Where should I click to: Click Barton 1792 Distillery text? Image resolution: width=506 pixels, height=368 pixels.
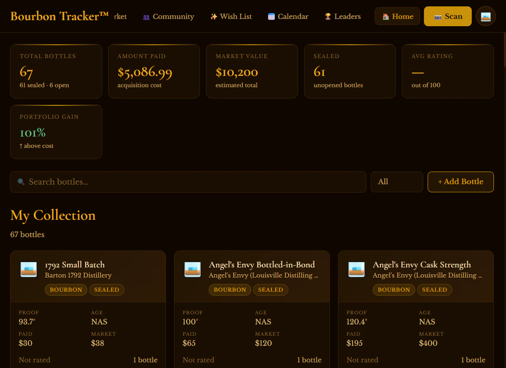pyautogui.click(x=78, y=275)
